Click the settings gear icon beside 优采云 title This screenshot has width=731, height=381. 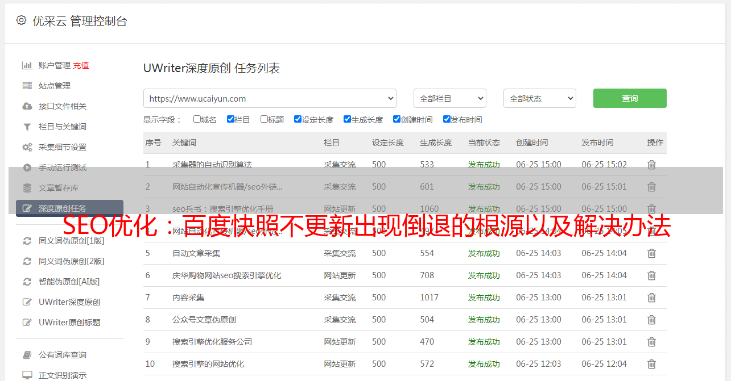[21, 20]
